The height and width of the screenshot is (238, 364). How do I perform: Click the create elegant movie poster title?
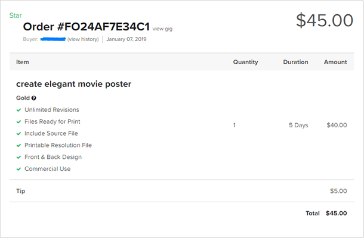point(73,84)
